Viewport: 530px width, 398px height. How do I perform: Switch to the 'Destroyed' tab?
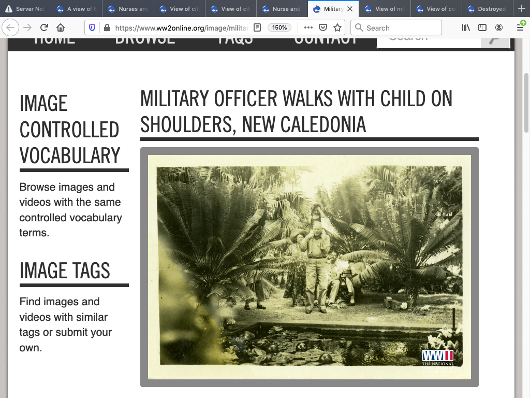[x=487, y=9]
